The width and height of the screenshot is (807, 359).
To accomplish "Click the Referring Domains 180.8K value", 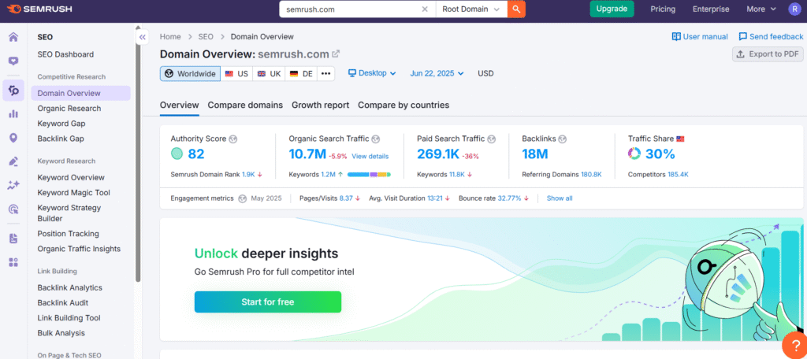I will [x=591, y=175].
